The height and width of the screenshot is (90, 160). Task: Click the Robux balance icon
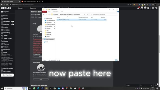148,8
